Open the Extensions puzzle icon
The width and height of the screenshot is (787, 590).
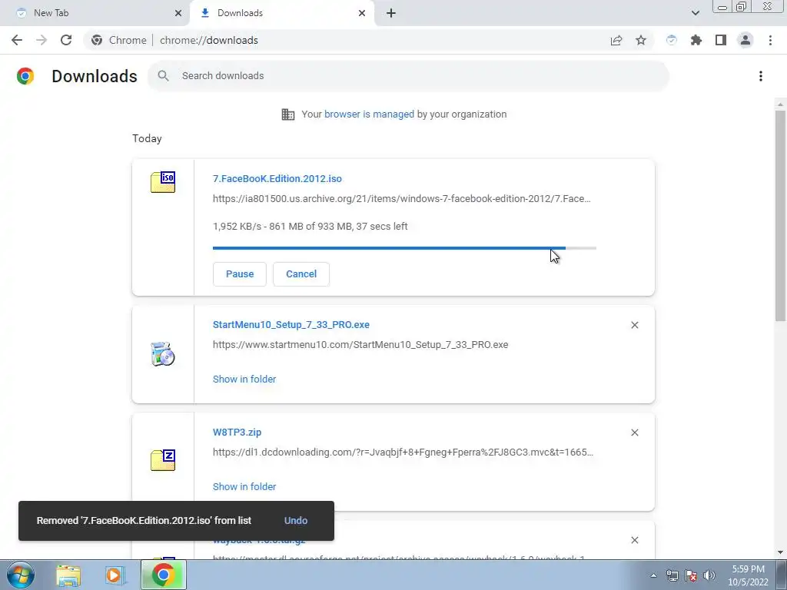coord(696,40)
